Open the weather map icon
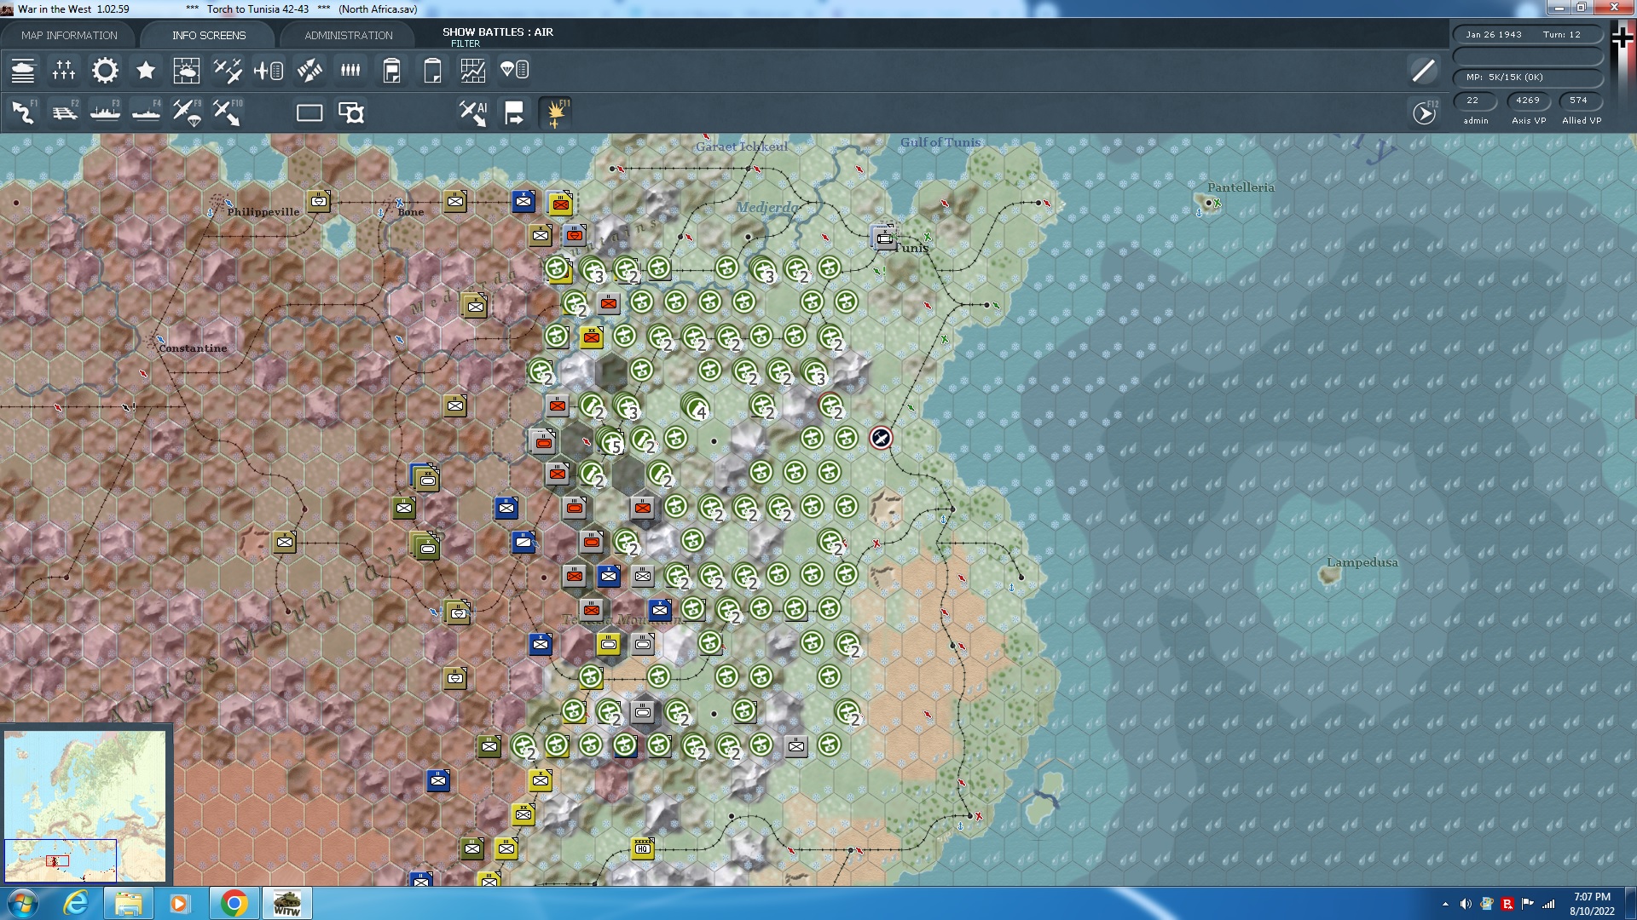Image resolution: width=1637 pixels, height=920 pixels. [187, 70]
